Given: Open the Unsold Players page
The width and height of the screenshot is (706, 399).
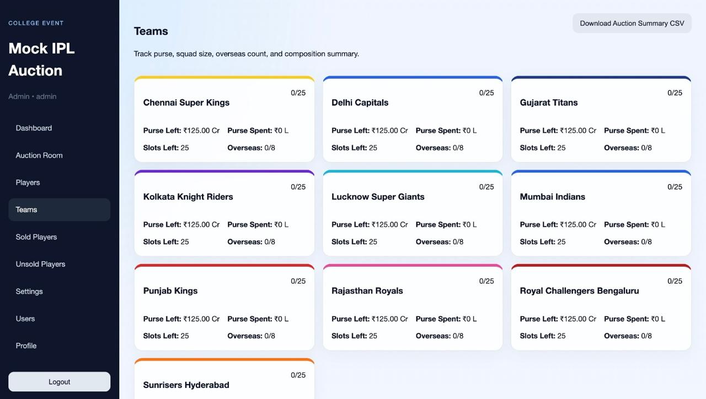Looking at the screenshot, I should (40, 263).
